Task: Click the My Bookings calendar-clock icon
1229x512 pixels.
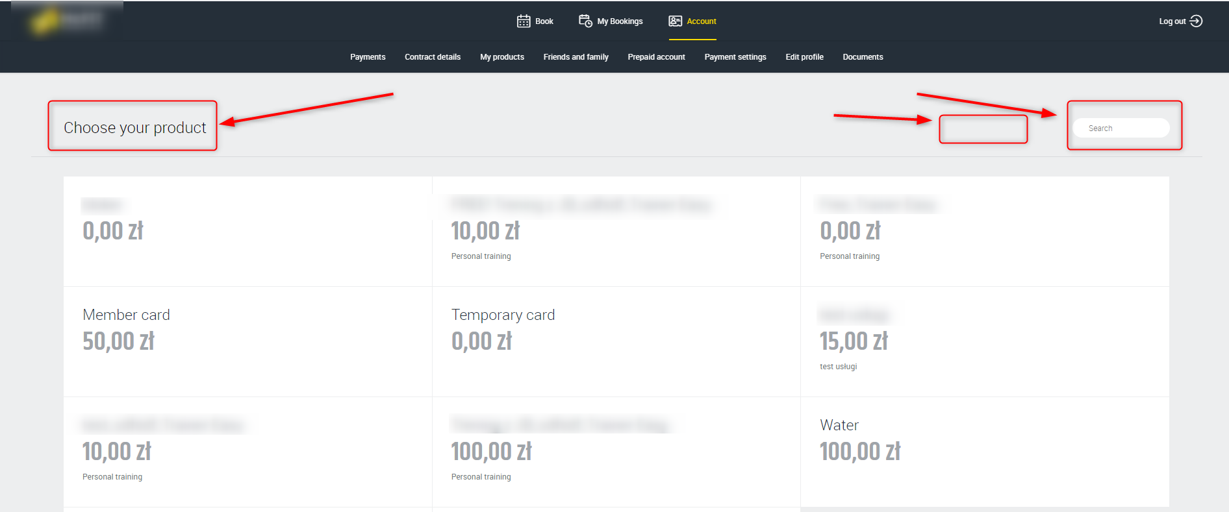Action: [585, 21]
